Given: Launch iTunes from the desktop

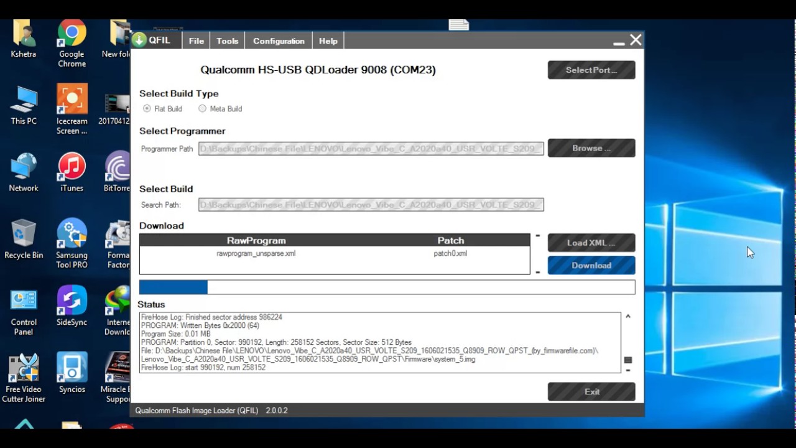Looking at the screenshot, I should [72, 172].
